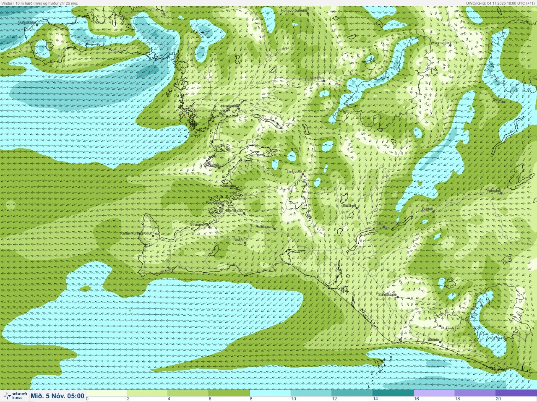Click the UWC/IG-IS model run label

pyautogui.click(x=500, y=3)
